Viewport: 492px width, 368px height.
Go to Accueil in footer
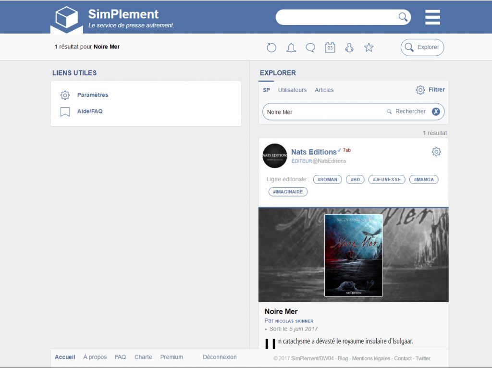65,357
